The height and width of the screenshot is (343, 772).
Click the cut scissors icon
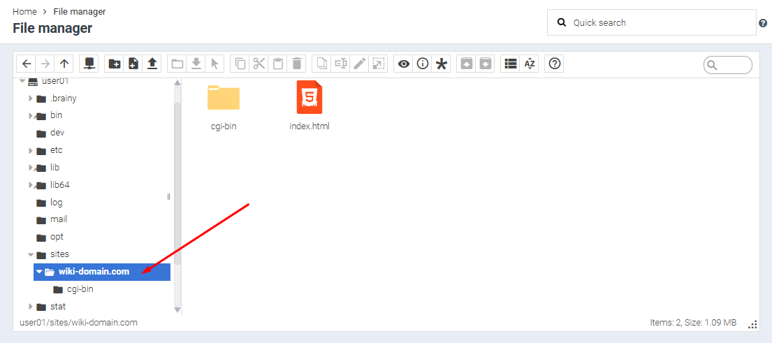[259, 64]
